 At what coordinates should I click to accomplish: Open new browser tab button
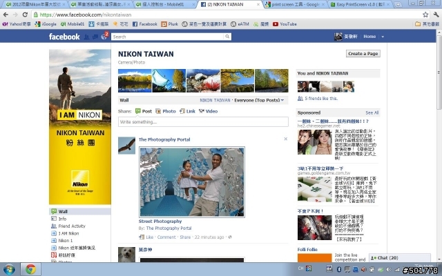[x=398, y=4]
